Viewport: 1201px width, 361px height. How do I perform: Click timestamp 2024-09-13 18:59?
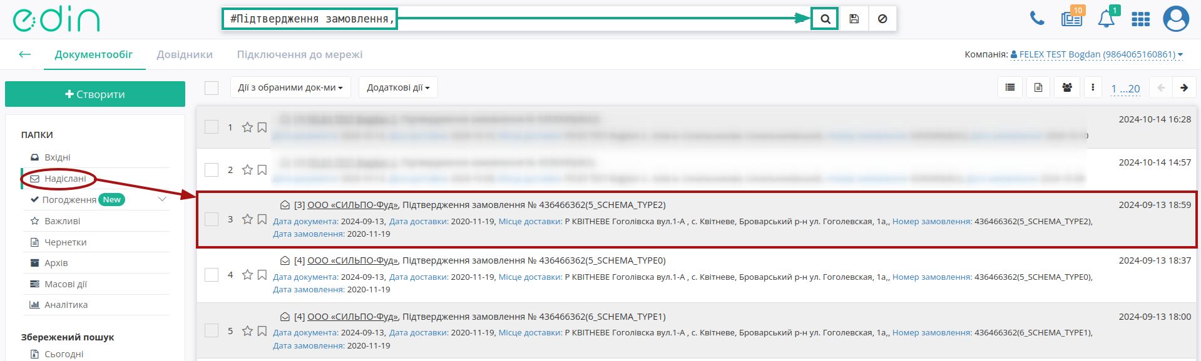pyautogui.click(x=1155, y=205)
